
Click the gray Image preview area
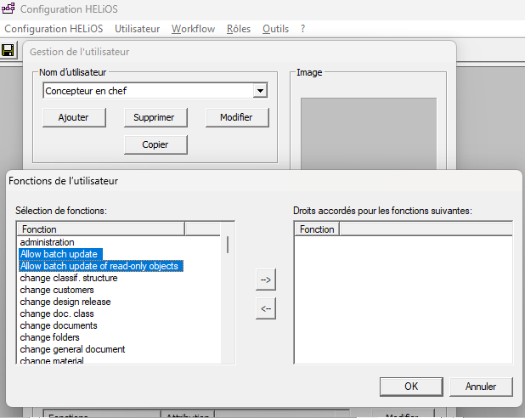[x=369, y=133]
